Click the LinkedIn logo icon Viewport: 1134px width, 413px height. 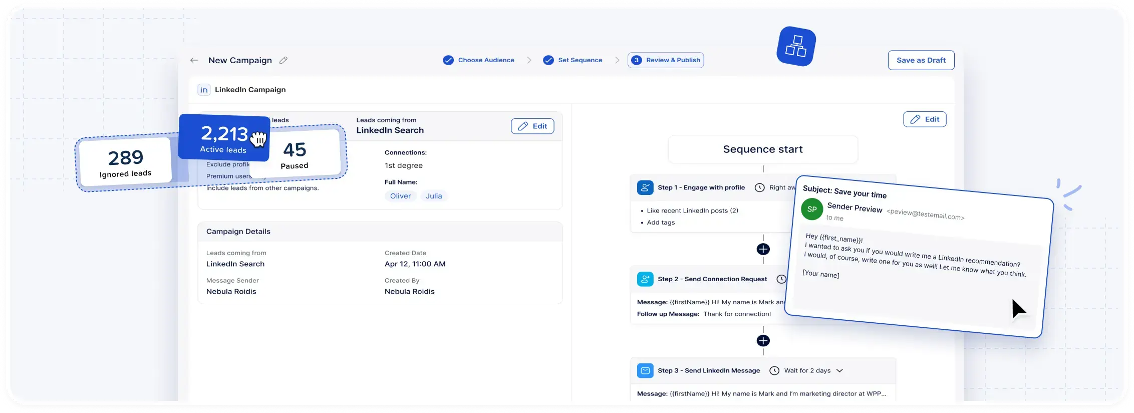click(x=204, y=90)
